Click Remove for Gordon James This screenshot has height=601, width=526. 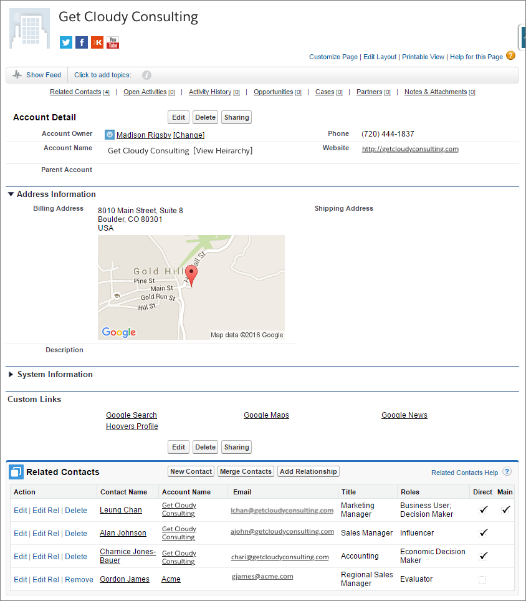tap(79, 580)
